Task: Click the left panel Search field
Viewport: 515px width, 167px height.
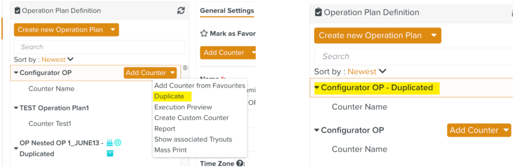Action: coord(100,47)
